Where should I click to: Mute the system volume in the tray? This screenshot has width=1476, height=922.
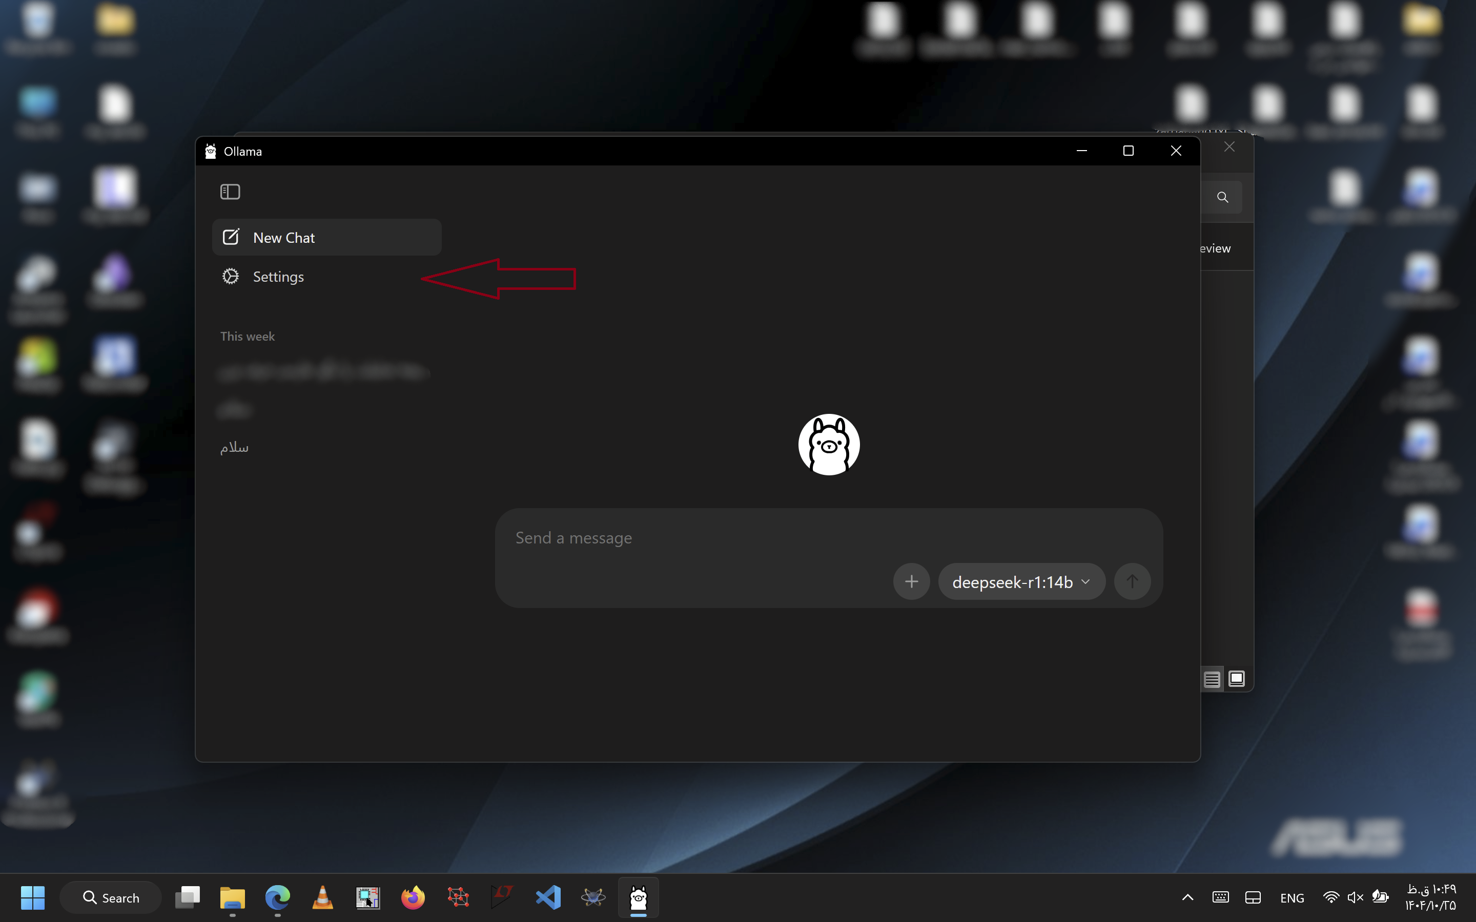[x=1356, y=897]
